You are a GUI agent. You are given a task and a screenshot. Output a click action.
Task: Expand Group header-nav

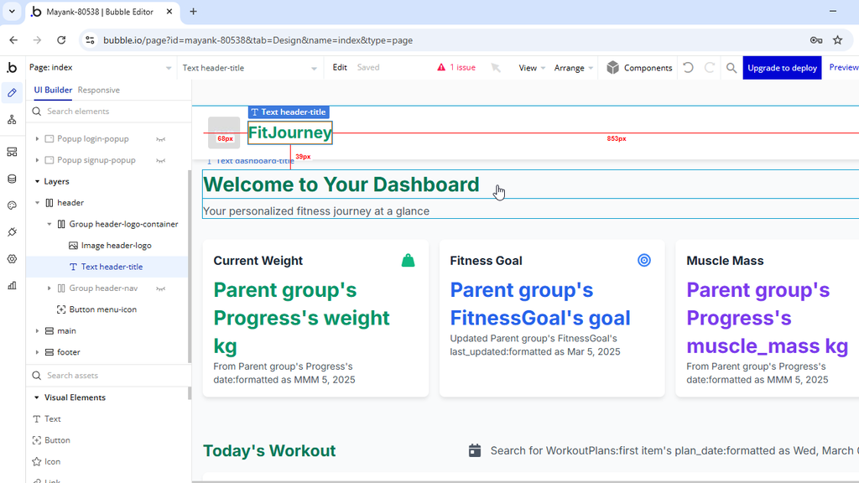tap(49, 288)
